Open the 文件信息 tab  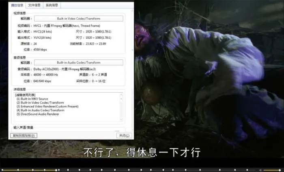(34, 5)
